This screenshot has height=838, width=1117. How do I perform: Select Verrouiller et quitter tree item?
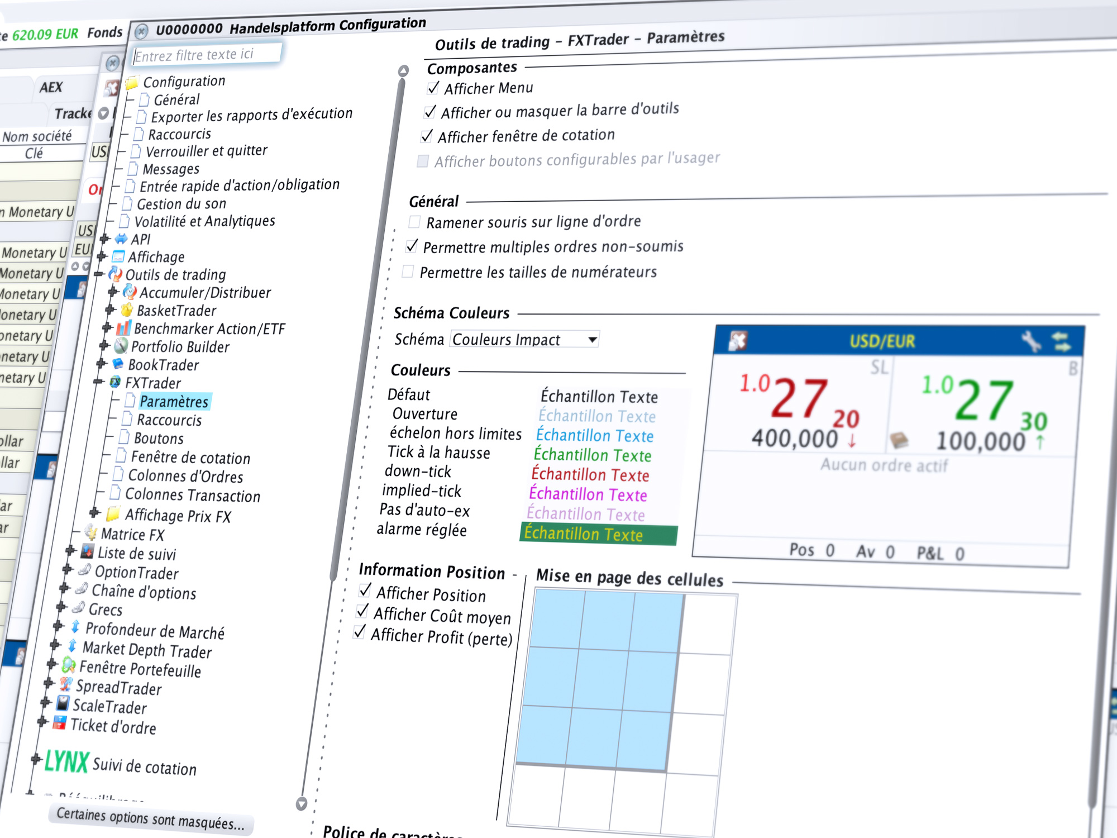[207, 151]
